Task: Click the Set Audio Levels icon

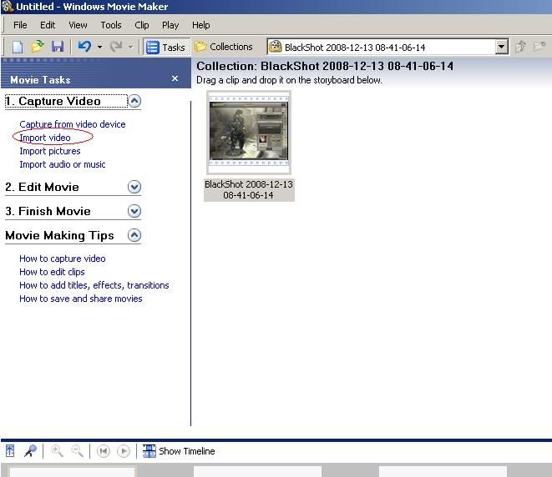Action: click(x=10, y=451)
